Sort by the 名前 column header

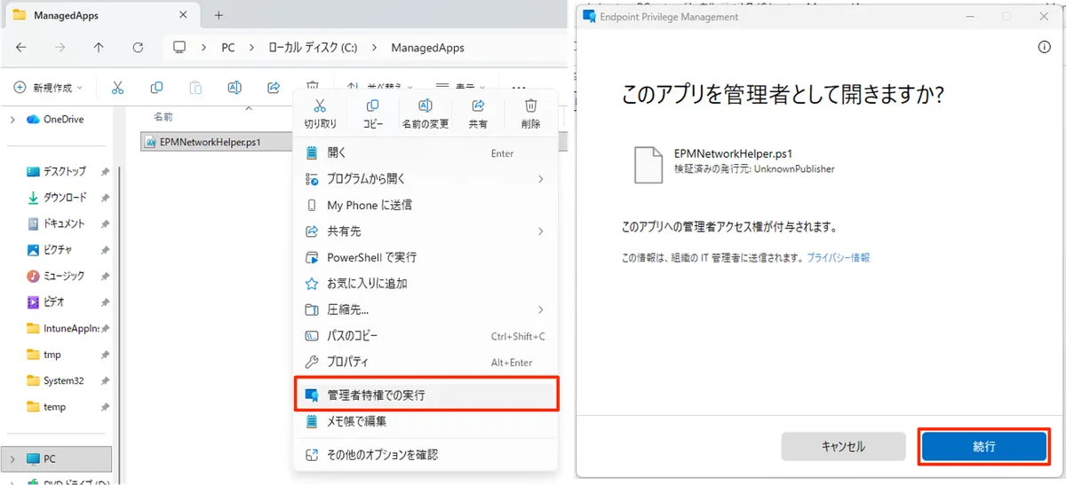pos(163,116)
